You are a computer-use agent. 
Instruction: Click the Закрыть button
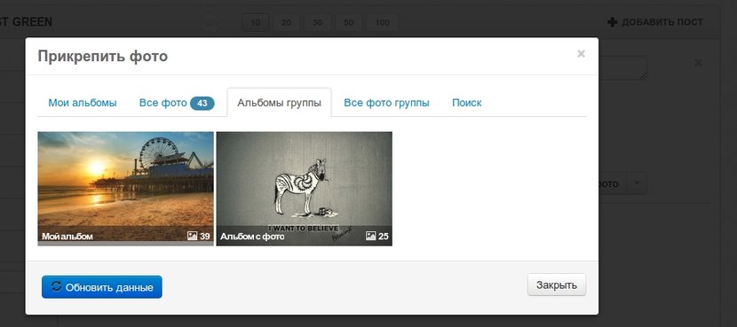coord(557,284)
